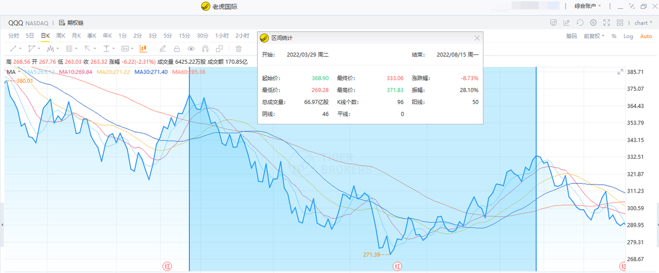The image size is (659, 273).
Task: Click the left edge panel expand handle
Action: coord(2,225)
